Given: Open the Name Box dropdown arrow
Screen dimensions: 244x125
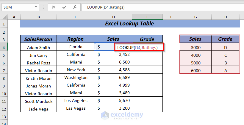Looking at the screenshot, I should (x=36, y=7).
